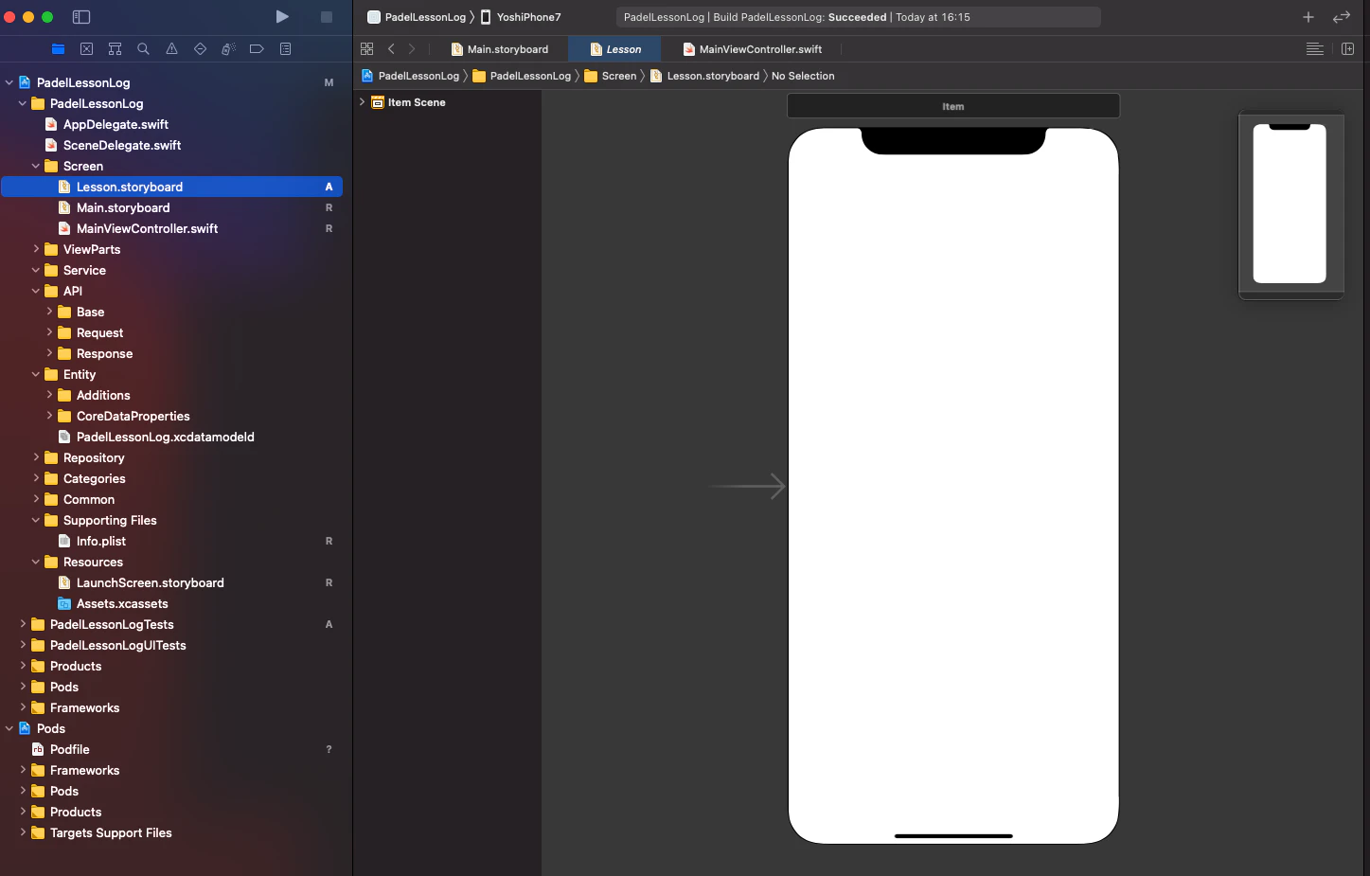Screen dimensions: 1370x876
Task: Click Screen folder in jump bar
Action: [611, 76]
